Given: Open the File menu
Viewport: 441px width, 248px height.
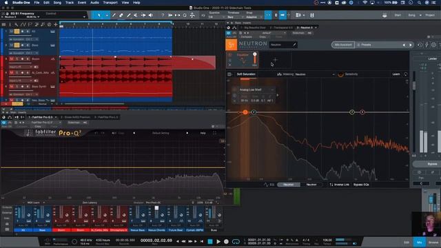Looking at the screenshot, I should tap(37, 3).
